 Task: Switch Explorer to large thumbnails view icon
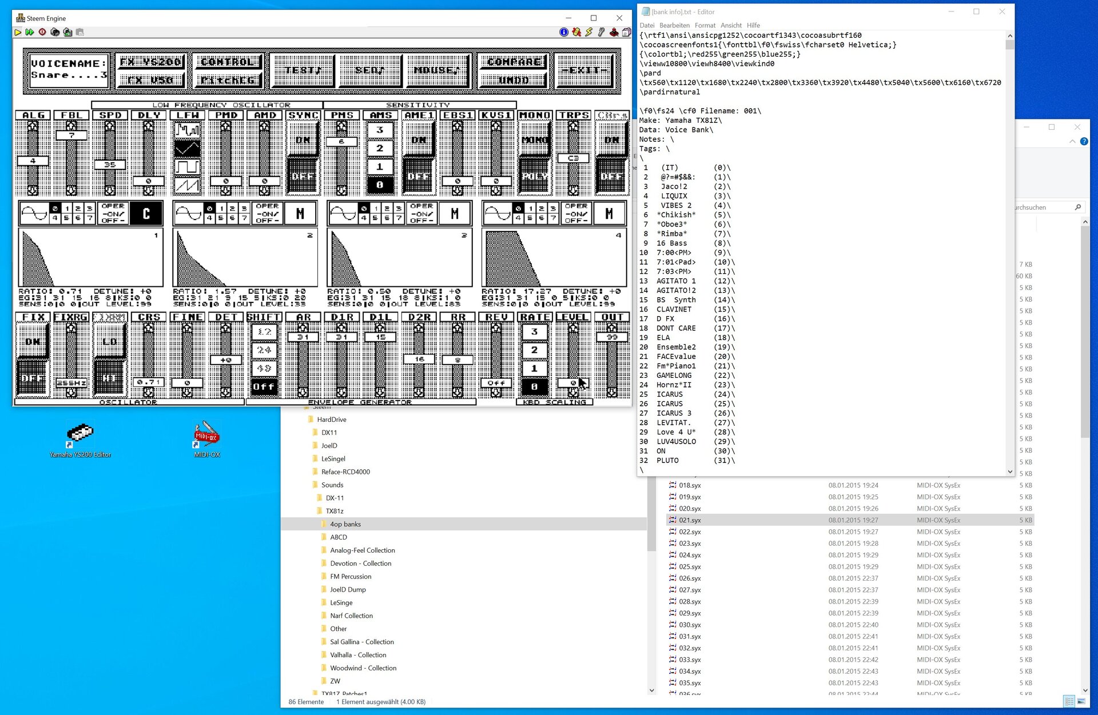tap(1081, 701)
